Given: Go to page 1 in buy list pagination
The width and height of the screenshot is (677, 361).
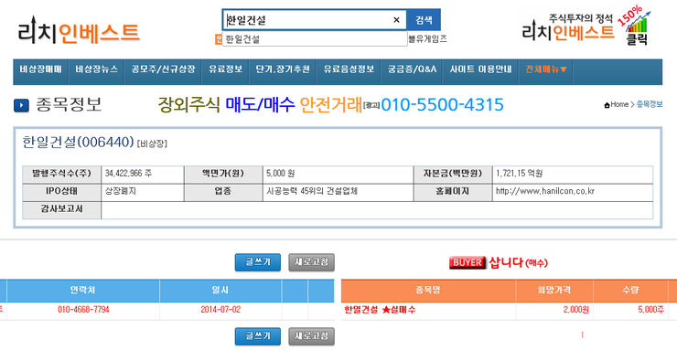Looking at the screenshot, I should (582, 334).
